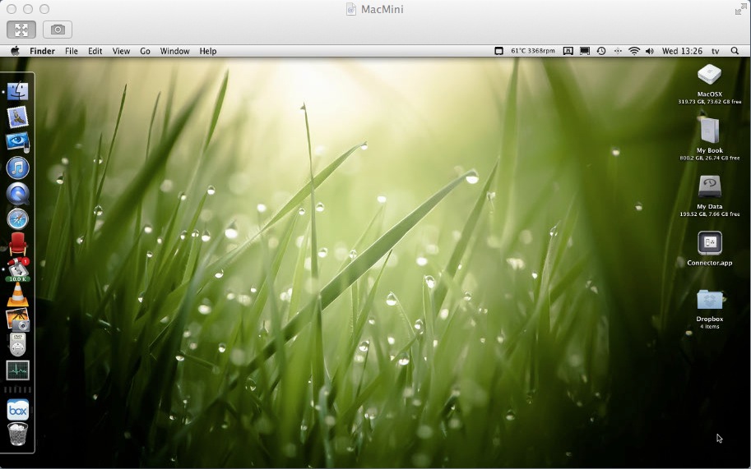Click the MacMini window title text
This screenshot has width=751, height=469.
382,9
